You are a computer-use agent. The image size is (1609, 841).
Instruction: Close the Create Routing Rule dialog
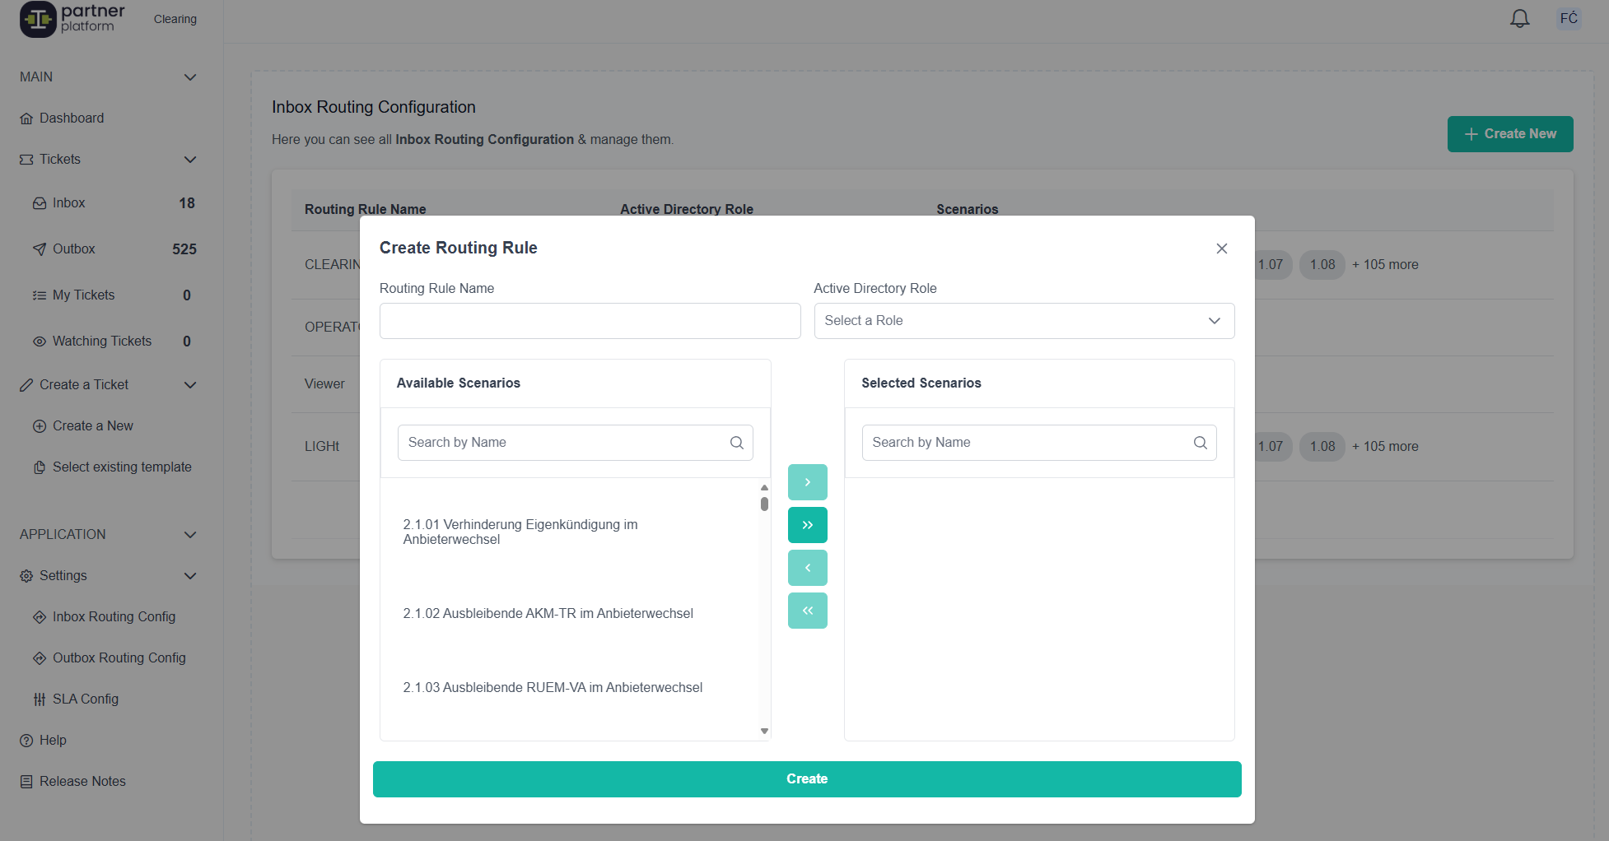pos(1221,249)
